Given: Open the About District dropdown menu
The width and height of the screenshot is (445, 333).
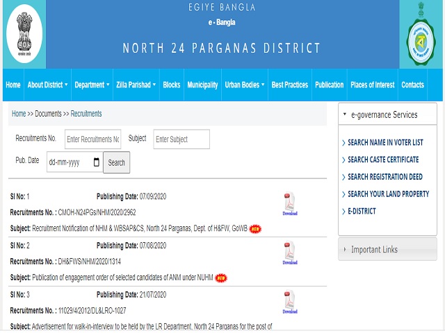Looking at the screenshot, I should point(48,85).
